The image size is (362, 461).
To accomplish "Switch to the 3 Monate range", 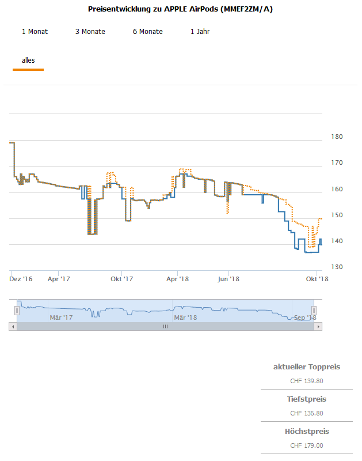I will click(90, 32).
